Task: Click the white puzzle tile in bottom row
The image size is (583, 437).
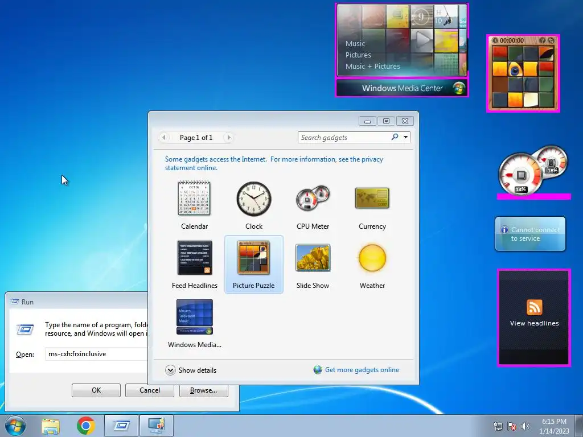Action: [x=531, y=99]
